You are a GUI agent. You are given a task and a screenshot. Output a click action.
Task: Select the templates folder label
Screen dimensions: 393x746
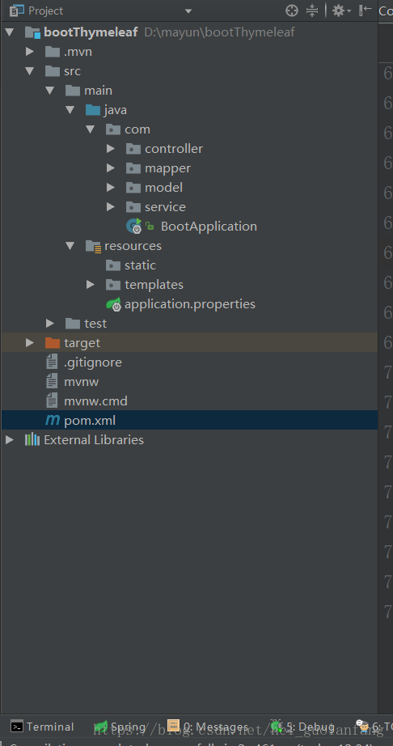154,285
